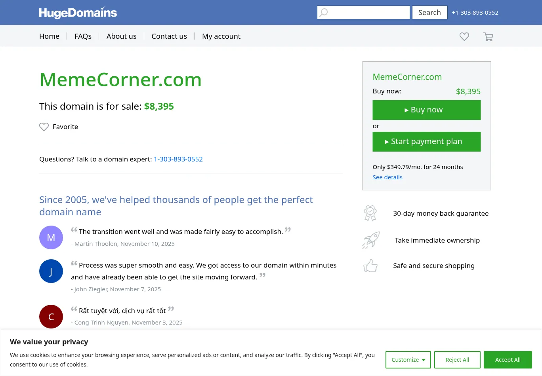Accept all cookies
This screenshot has height=376, width=542.
pos(508,360)
